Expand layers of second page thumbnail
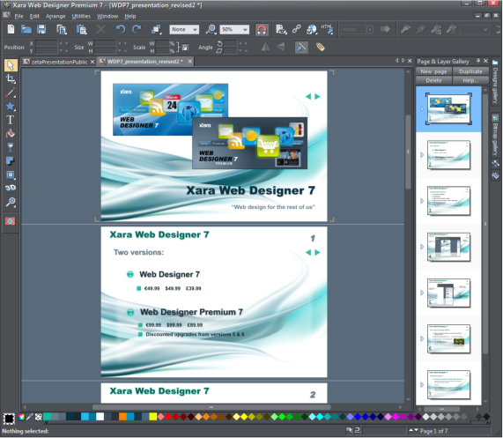 [x=422, y=154]
